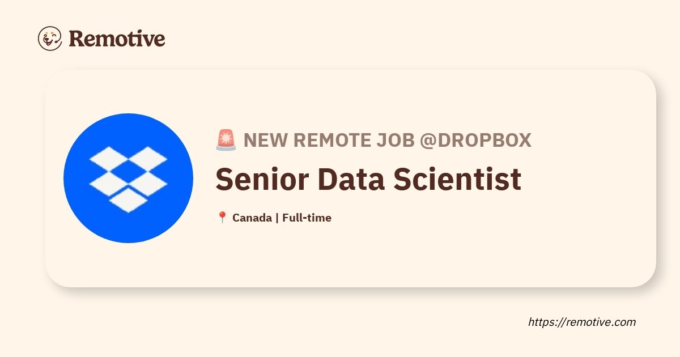
Task: Click the red siren emoji
Action: pyautogui.click(x=226, y=140)
